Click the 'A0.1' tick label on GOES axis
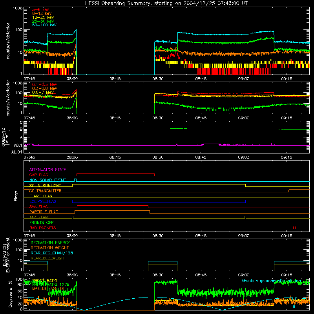 [18, 145]
